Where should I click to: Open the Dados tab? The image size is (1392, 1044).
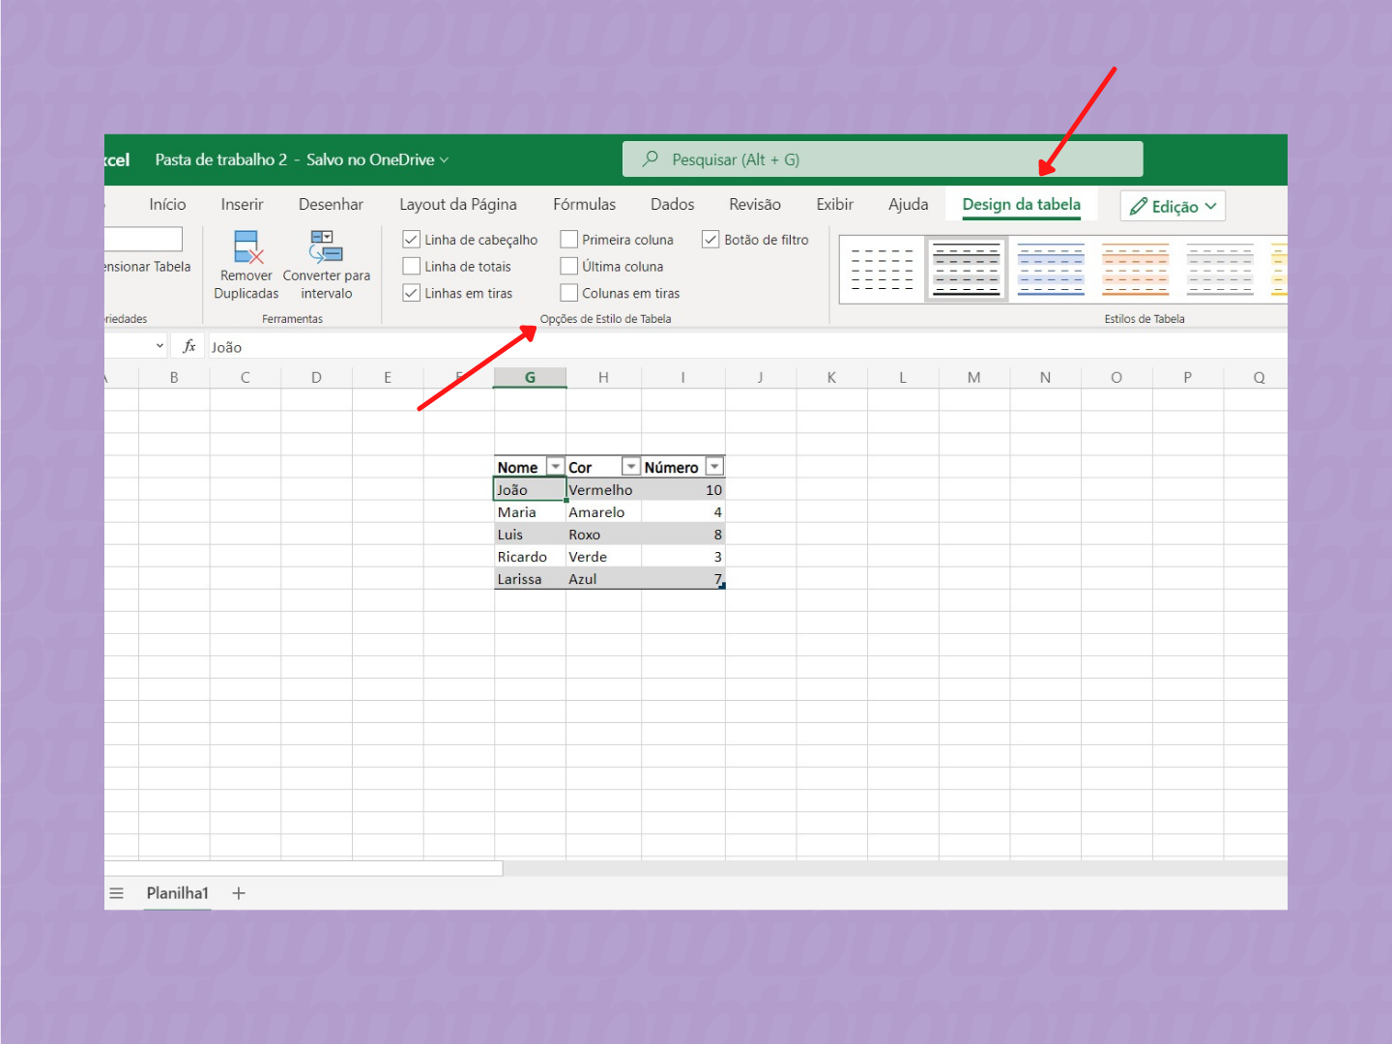coord(672,204)
